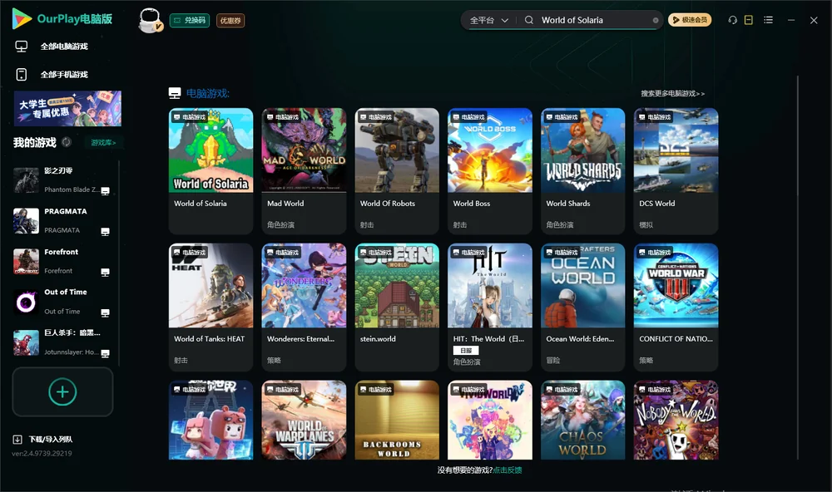Open the customer service headset icon
Screen dimensions: 832x492
[x=733, y=20]
